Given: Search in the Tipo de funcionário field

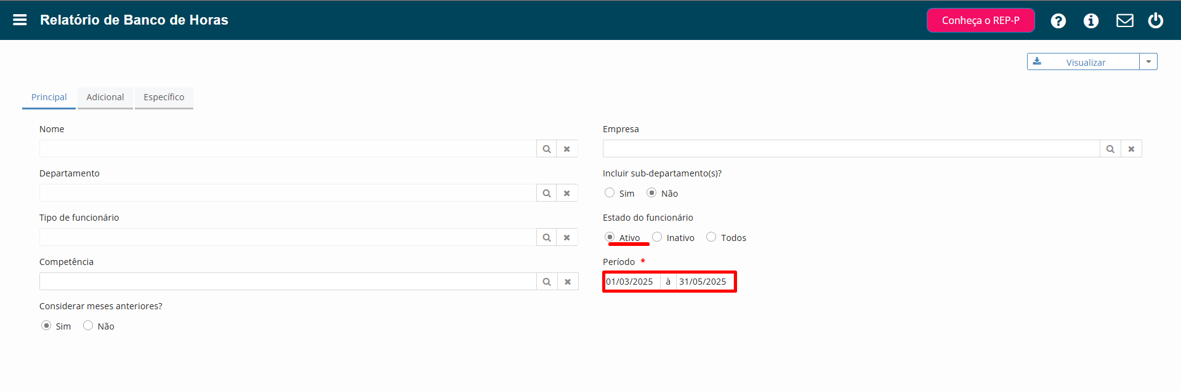Looking at the screenshot, I should coord(547,237).
